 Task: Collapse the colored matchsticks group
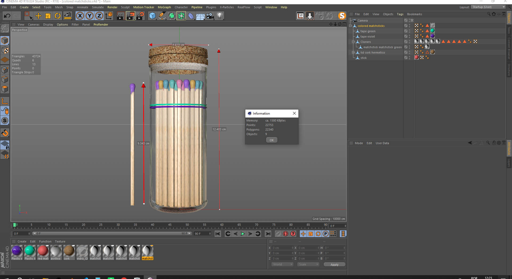(x=350, y=26)
